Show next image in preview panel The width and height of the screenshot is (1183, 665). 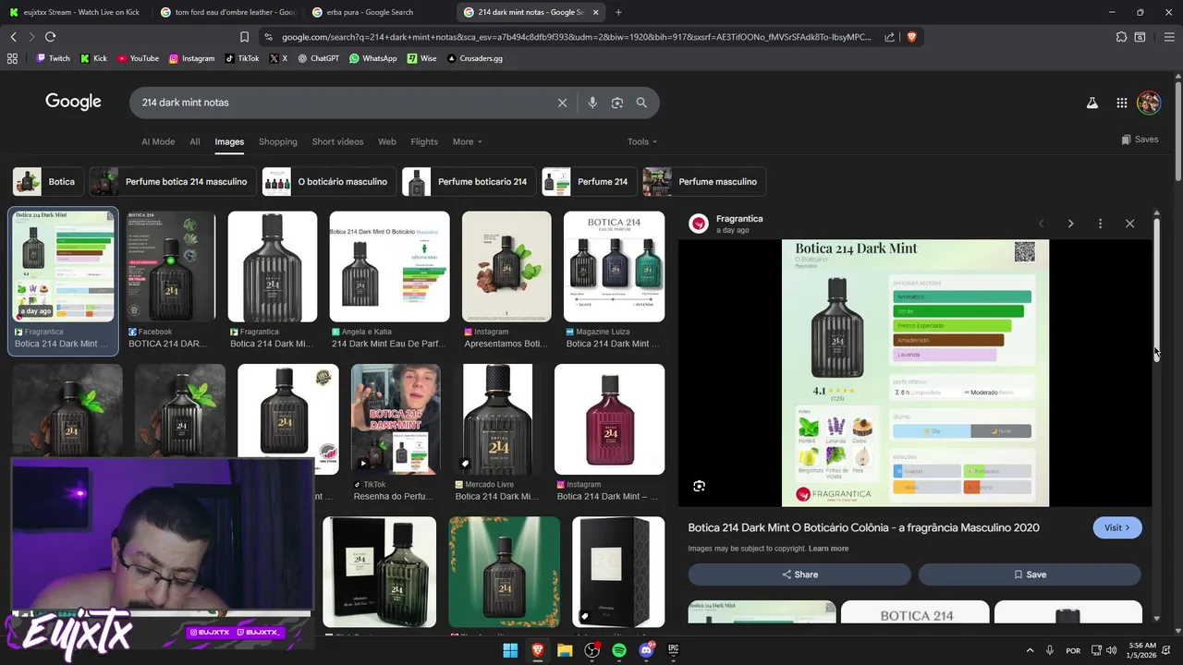point(1070,224)
